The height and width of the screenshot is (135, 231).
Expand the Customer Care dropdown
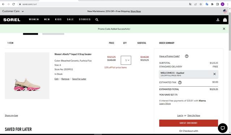[13, 11]
